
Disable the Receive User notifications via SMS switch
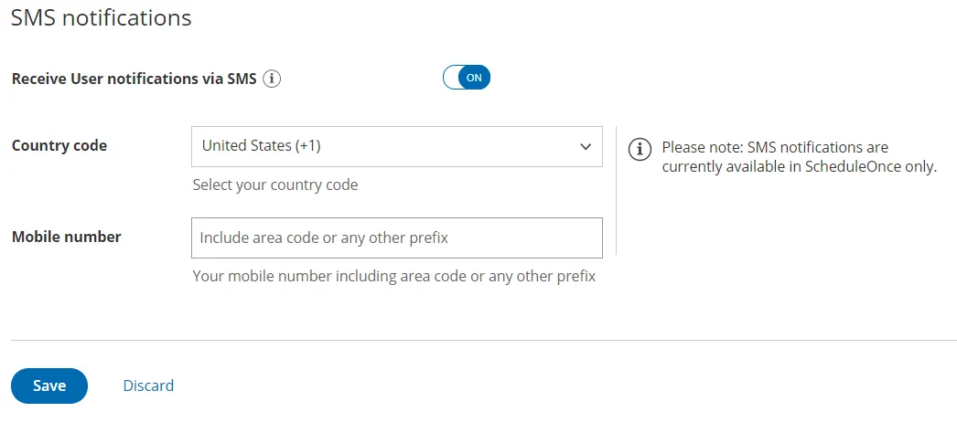467,78
